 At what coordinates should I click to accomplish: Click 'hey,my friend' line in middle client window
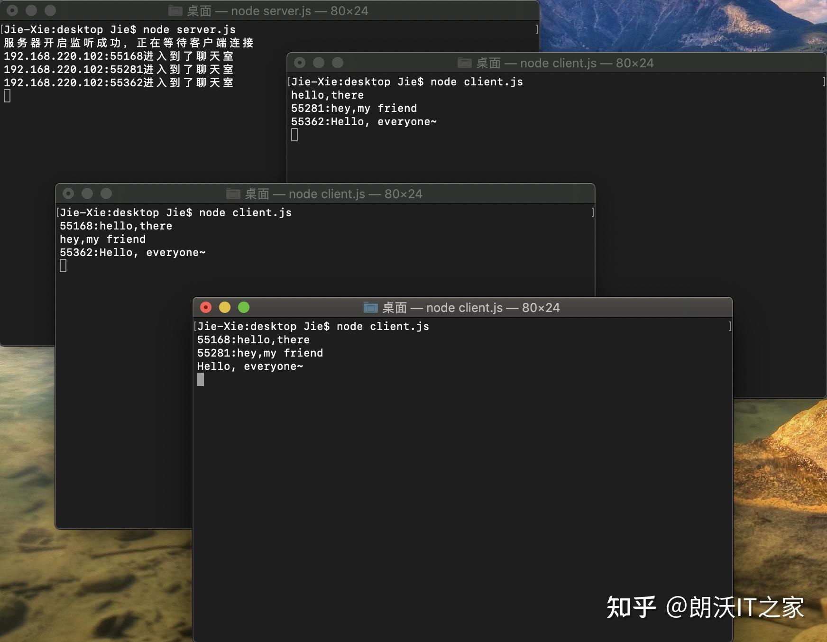[102, 239]
